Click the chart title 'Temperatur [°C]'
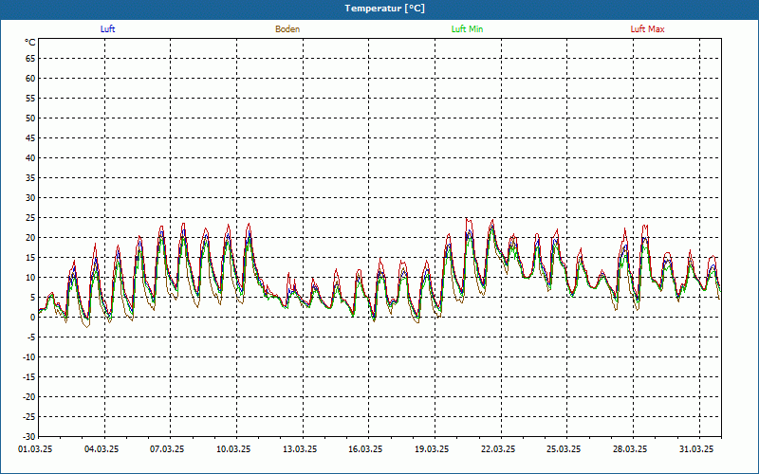 [x=385, y=9]
